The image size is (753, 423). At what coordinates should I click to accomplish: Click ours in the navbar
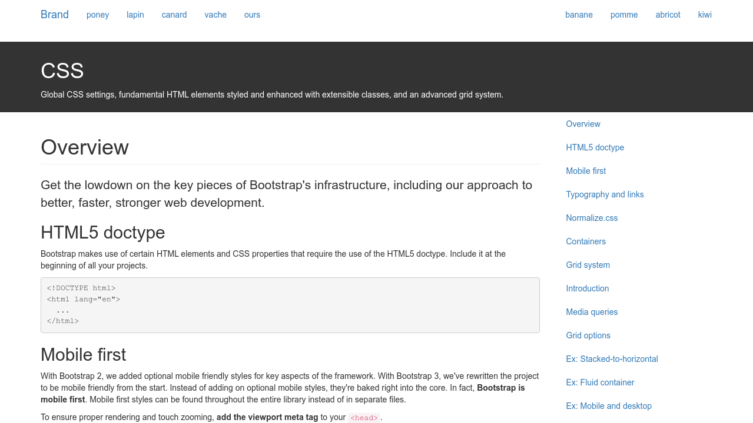click(x=252, y=15)
